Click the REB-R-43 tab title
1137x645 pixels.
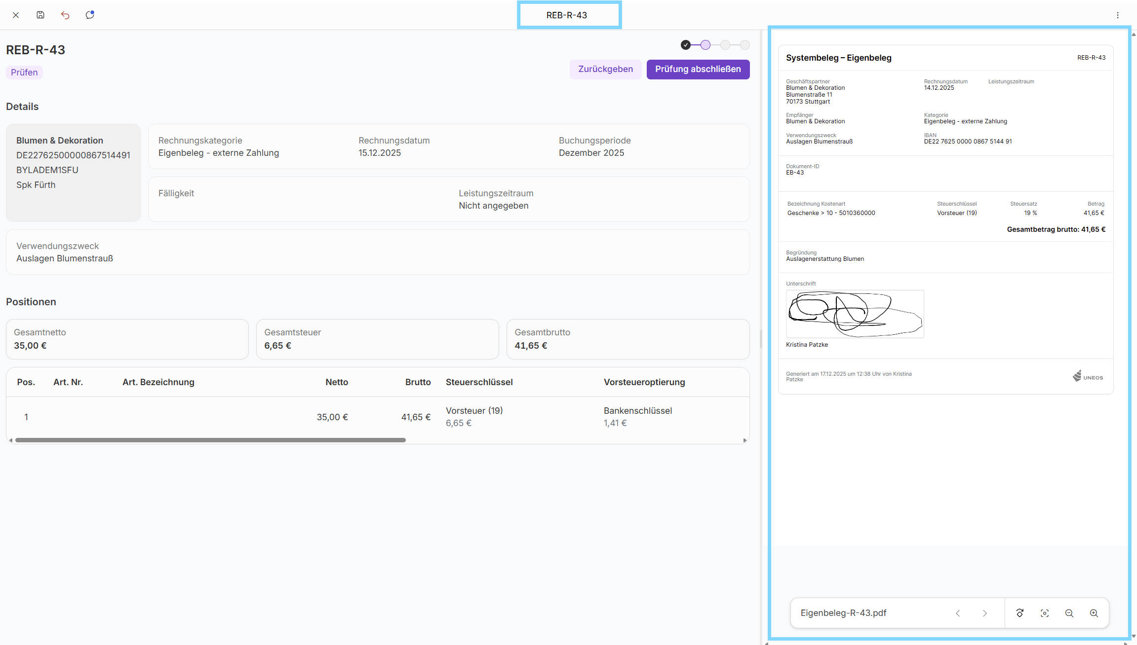[567, 15]
